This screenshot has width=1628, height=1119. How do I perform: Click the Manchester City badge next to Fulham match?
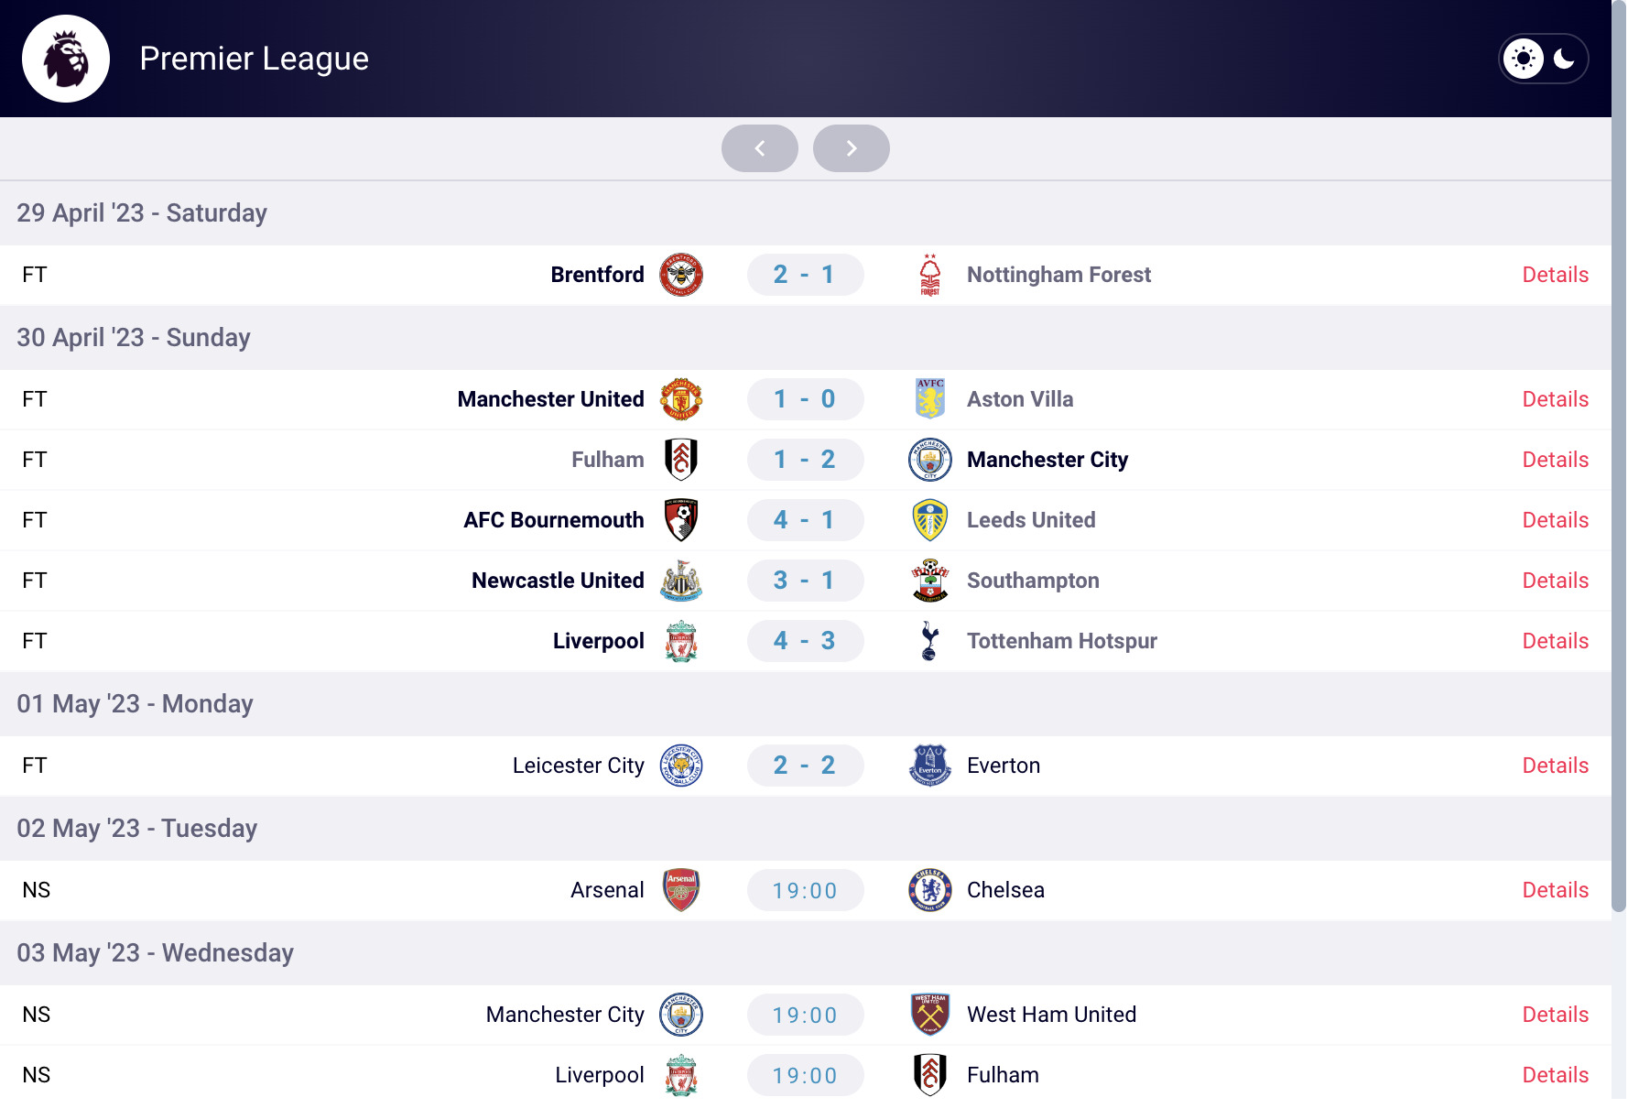tap(929, 459)
